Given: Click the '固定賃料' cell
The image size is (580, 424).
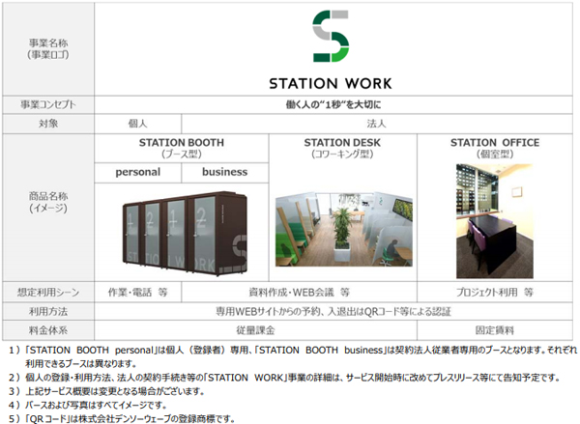Looking at the screenshot, I should click(x=495, y=330).
